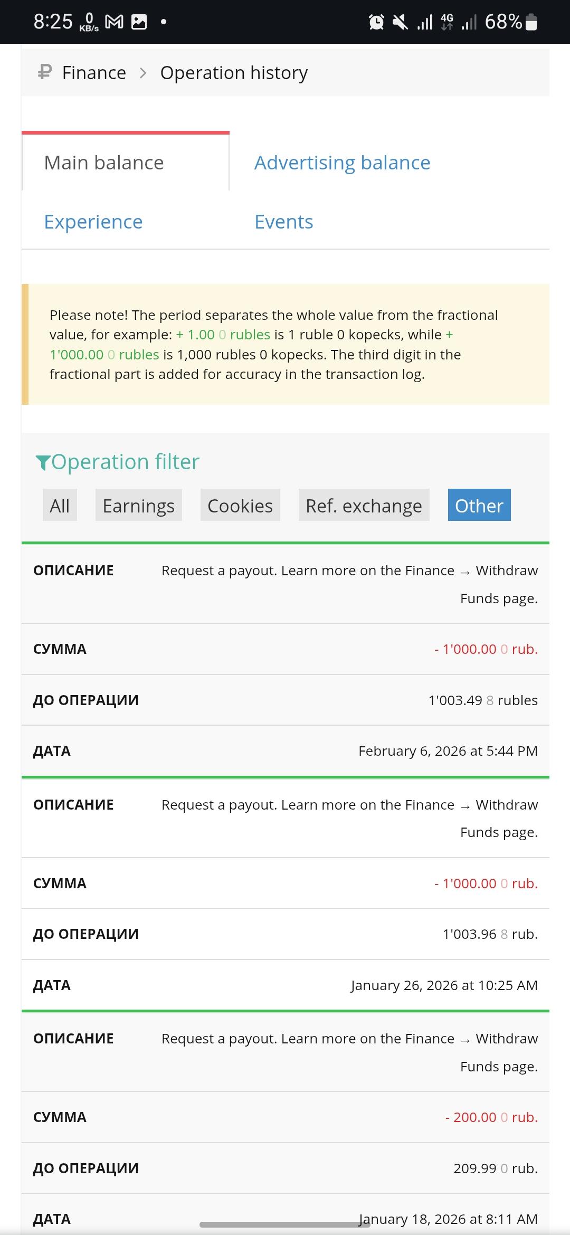Image resolution: width=570 pixels, height=1235 pixels.
Task: Tap the Gmail notification icon in status bar
Action: [x=115, y=22]
